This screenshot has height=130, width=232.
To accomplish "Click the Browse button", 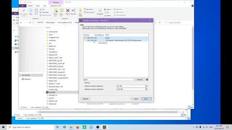I will [x=140, y=79].
